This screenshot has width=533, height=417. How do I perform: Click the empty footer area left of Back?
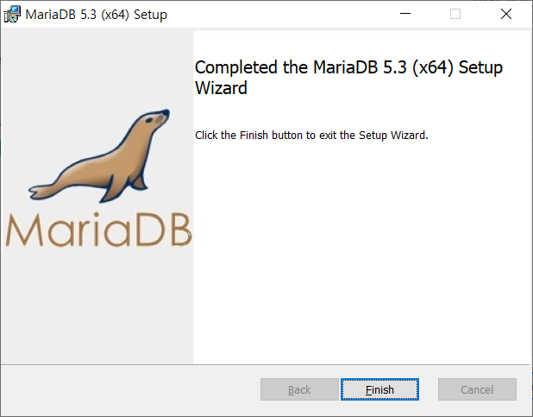click(131, 389)
